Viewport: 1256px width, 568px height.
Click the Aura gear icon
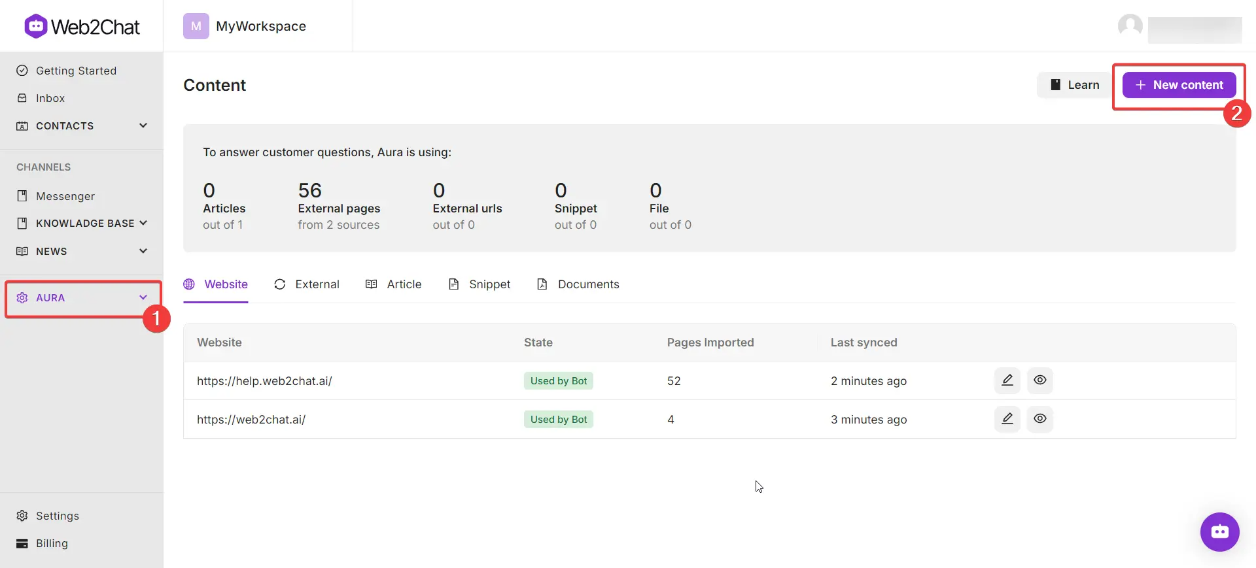pos(22,298)
